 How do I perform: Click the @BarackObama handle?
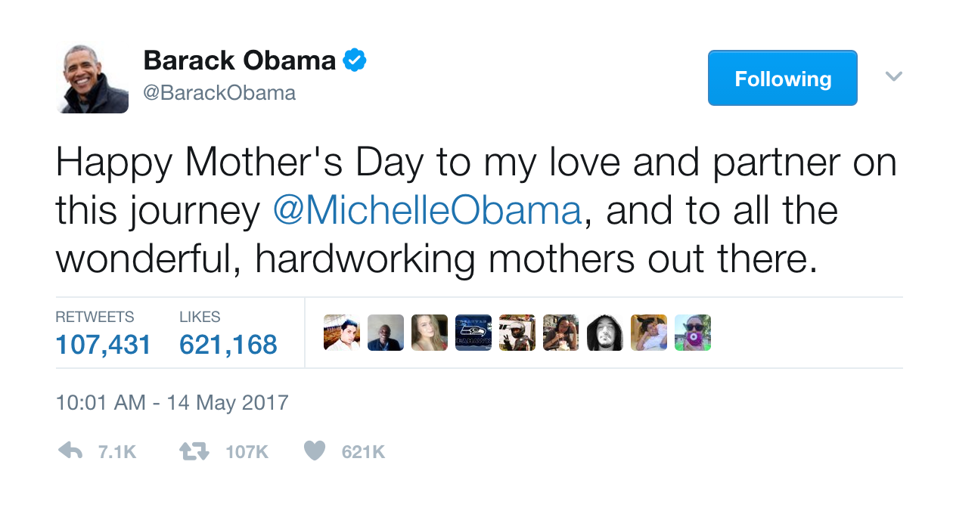(x=219, y=93)
